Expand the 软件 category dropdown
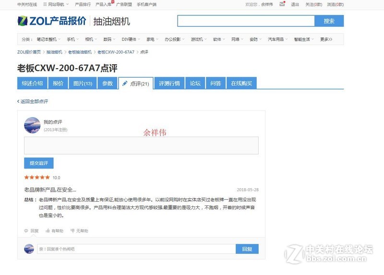Image resolution: width=384 pixels, height=275 pixels. point(219,39)
